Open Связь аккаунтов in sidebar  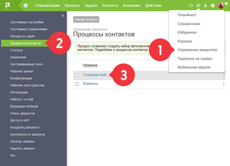tap(22, 114)
